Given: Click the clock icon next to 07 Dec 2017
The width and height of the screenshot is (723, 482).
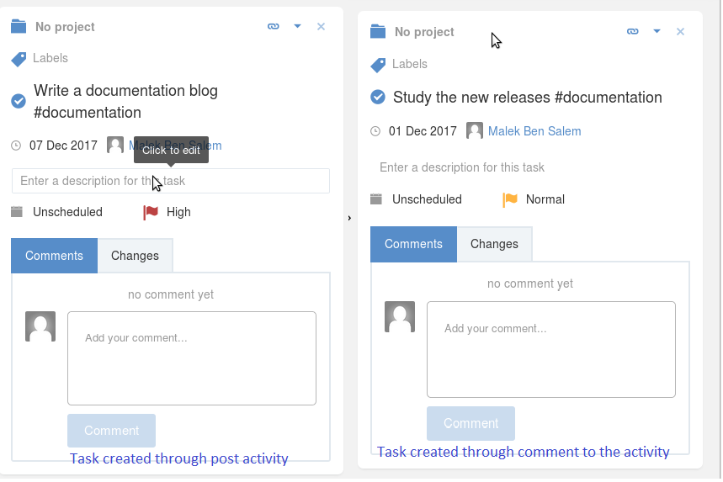Looking at the screenshot, I should point(16,146).
